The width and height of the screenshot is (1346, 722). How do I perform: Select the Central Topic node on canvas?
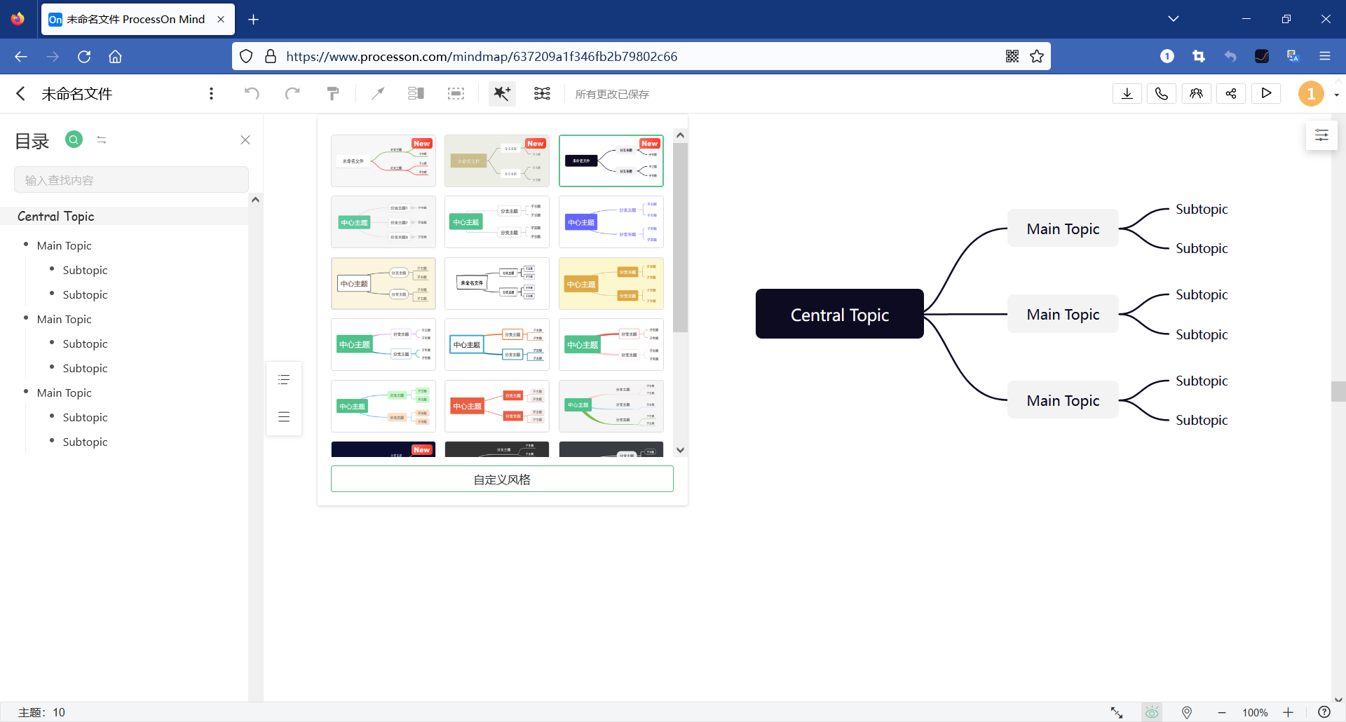[x=840, y=314]
